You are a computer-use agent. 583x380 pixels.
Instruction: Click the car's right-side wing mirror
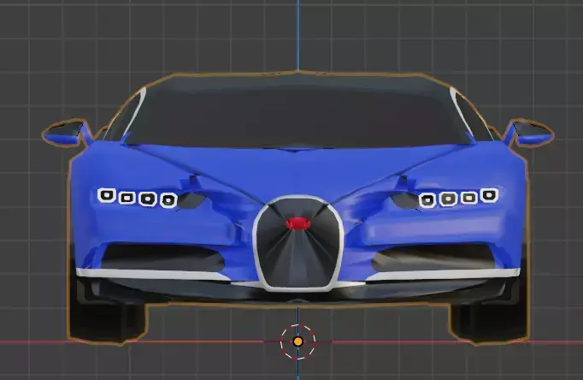point(527,134)
